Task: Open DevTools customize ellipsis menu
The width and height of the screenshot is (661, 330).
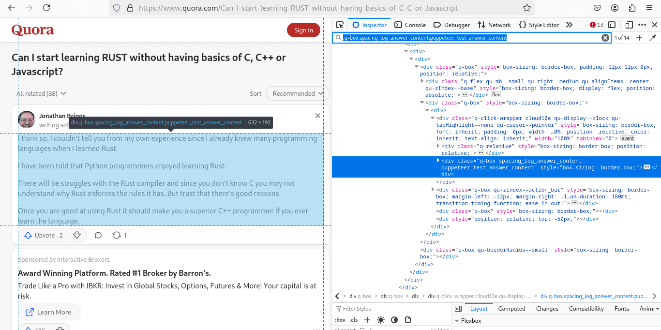Action: (642, 25)
